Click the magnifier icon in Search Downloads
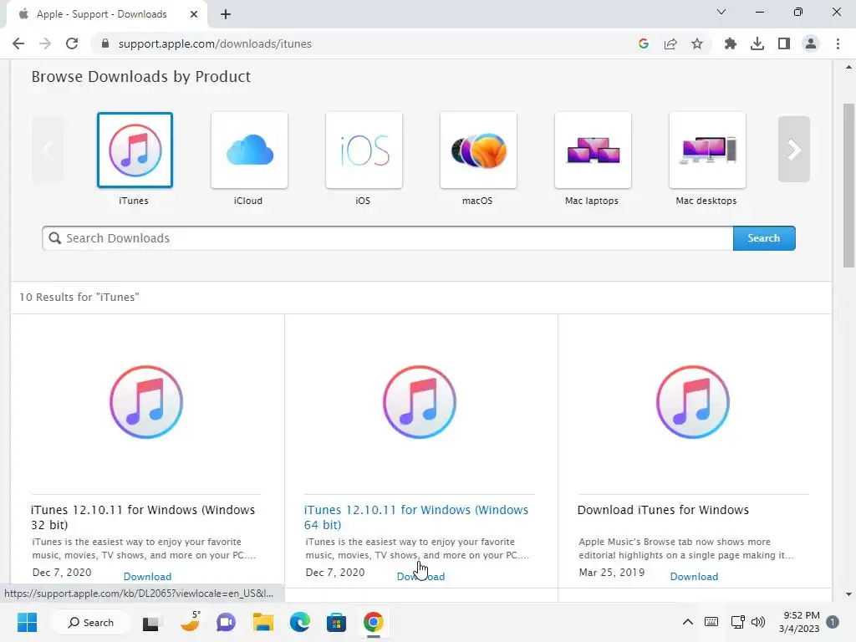856x642 pixels. [x=54, y=238]
